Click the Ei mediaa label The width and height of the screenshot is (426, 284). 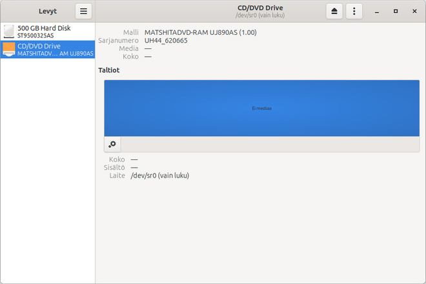(261, 108)
